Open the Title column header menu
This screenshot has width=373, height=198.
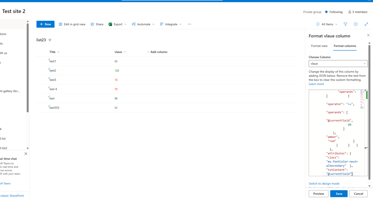tap(54, 52)
